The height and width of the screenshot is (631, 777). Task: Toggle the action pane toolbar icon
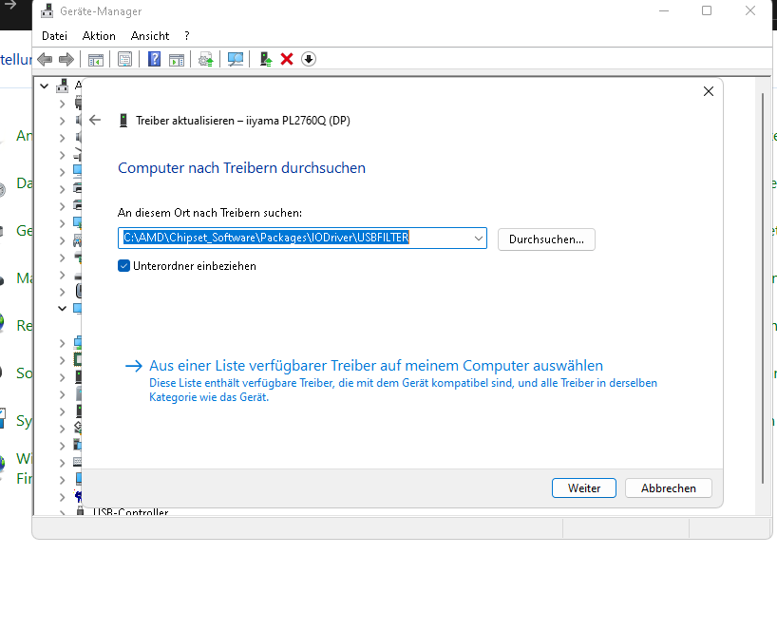[177, 60]
